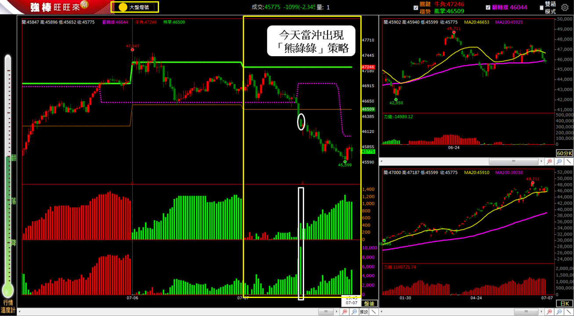Click the 成交:45775 price text
The height and width of the screenshot is (316, 574).
click(x=266, y=7)
